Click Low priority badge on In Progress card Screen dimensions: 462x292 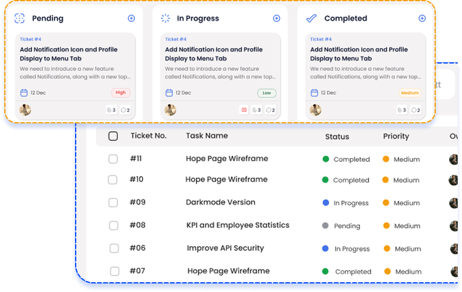pyautogui.click(x=267, y=93)
